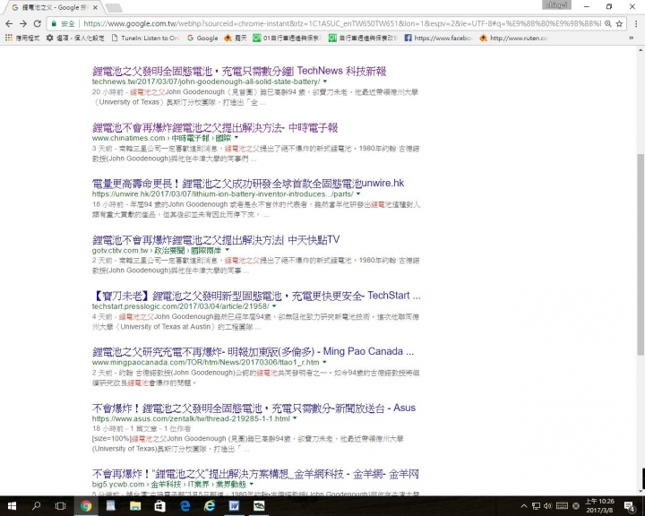The height and width of the screenshot is (516, 645).
Task: Click the page vertical scrollbar thumb
Action: point(641,255)
